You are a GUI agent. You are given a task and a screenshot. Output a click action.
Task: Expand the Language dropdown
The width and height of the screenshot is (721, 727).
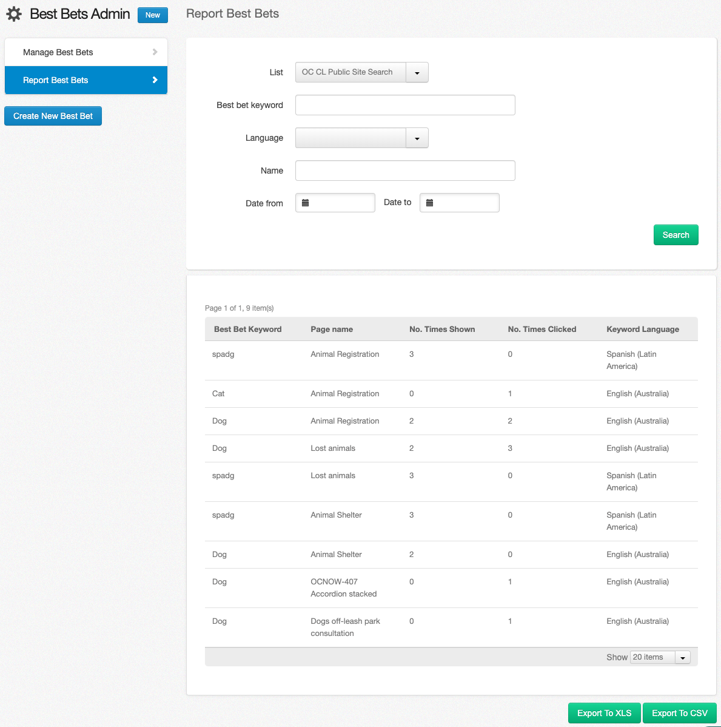417,138
